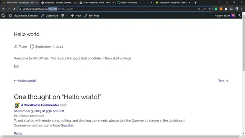Image resolution: width=245 pixels, height=138 pixels.
Task: Open Visualmodo Sandbox dashboard link
Action: click(23, 15)
